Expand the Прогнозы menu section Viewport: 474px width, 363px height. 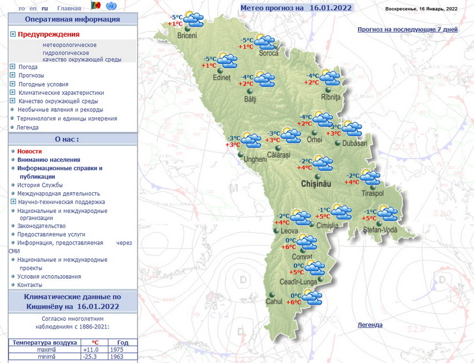12,75
